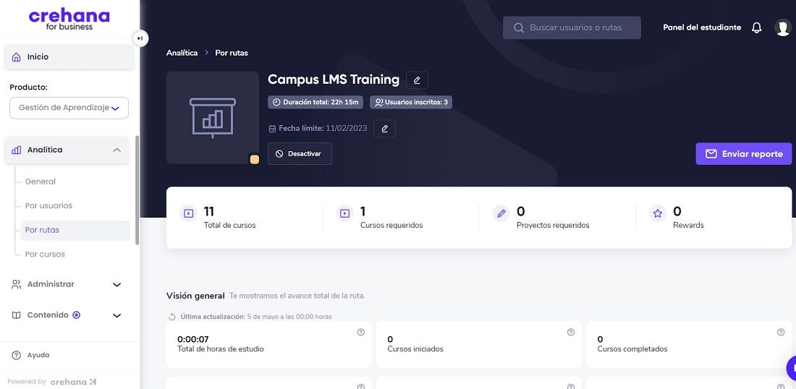Viewport: 796px width, 389px height.
Task: Click the Administrar users icon
Action: 16,285
